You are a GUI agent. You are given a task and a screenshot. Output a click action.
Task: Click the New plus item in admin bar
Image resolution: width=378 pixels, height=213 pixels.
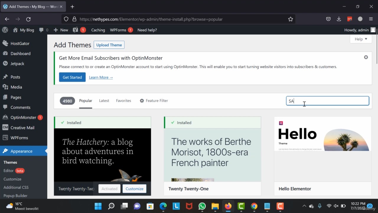61,30
